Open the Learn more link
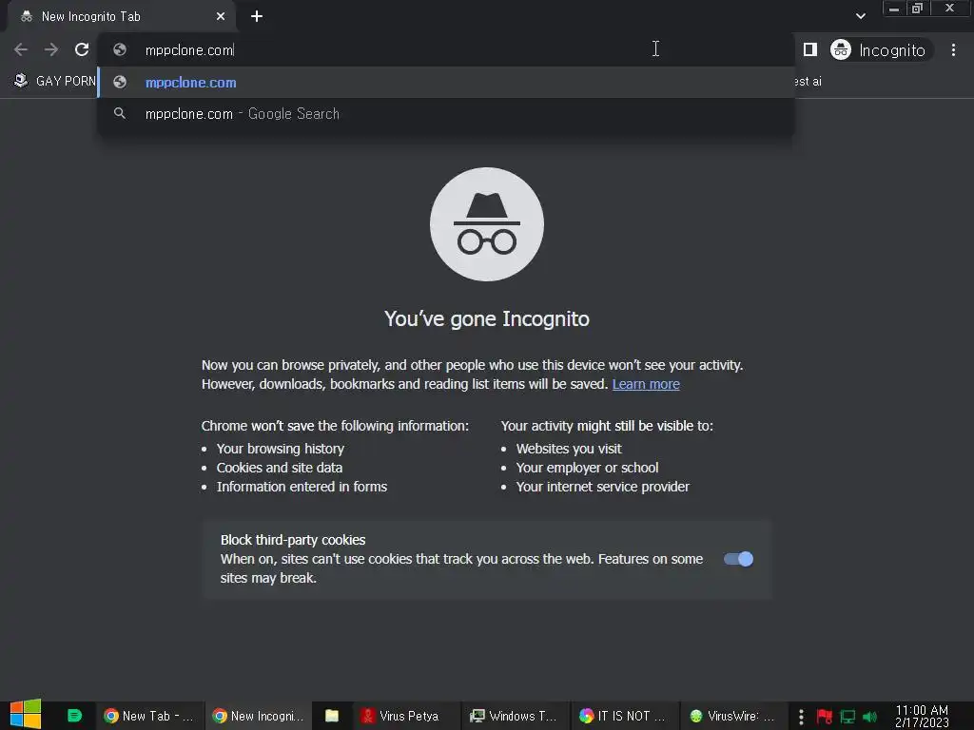Screen dimensions: 974x730 646,384
